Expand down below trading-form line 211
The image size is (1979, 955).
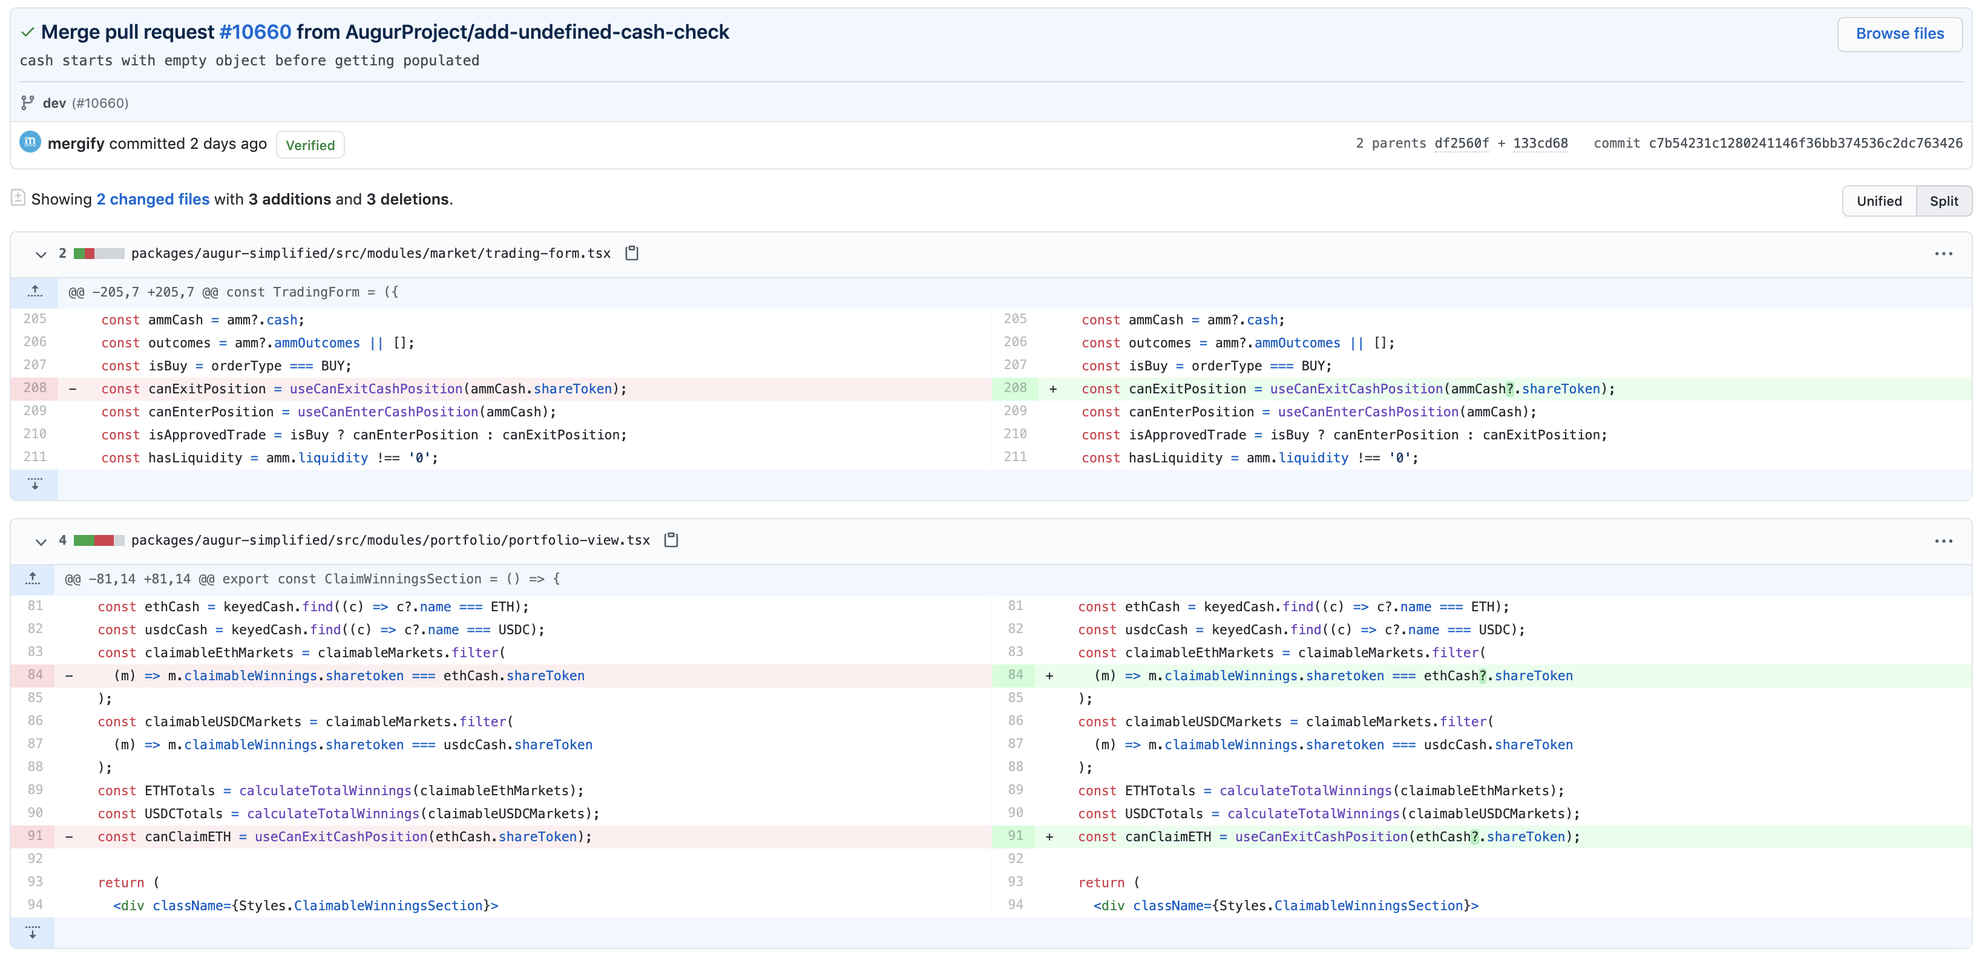(34, 485)
